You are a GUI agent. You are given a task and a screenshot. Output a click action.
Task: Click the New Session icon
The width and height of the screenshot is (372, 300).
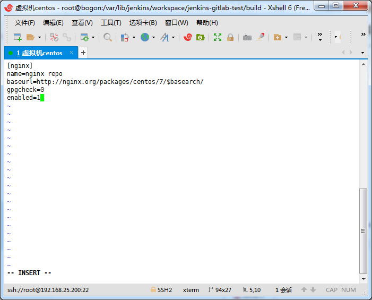[18, 37]
